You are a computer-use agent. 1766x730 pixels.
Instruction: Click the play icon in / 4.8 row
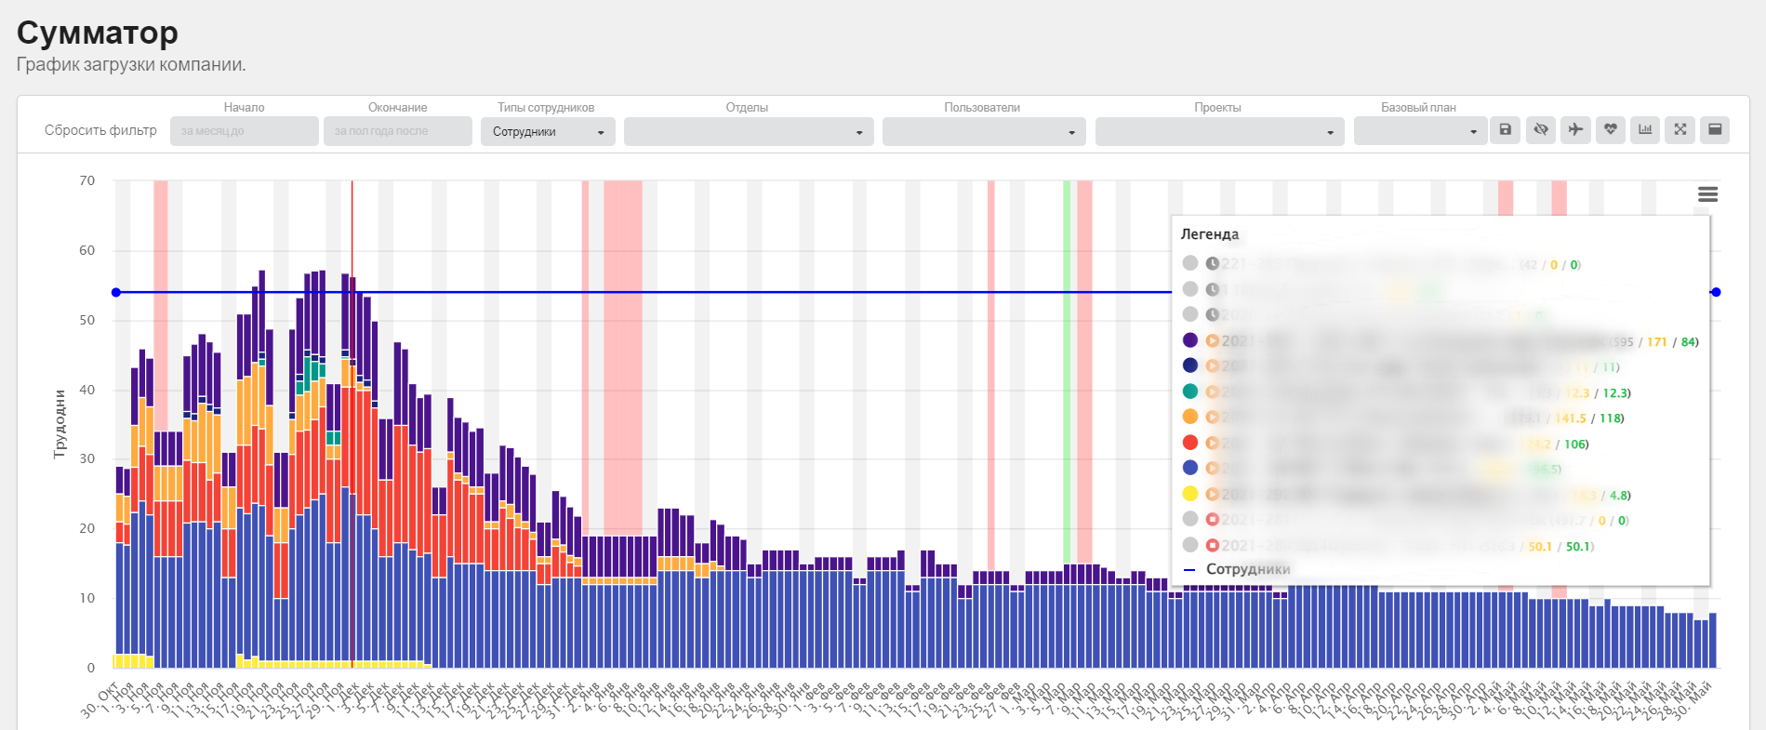coord(1213,494)
